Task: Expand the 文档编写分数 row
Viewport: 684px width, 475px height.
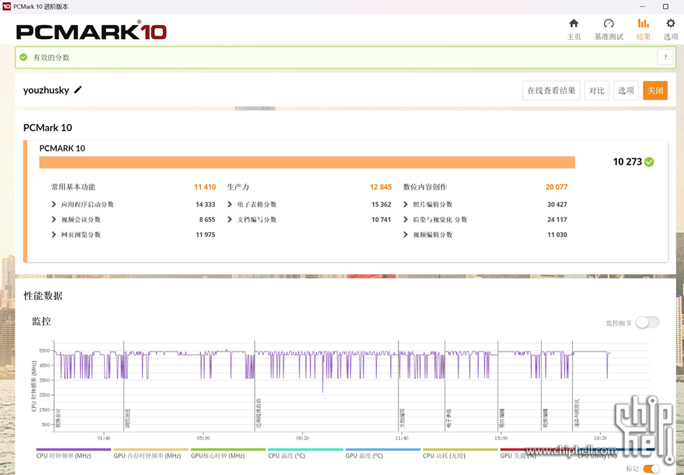Action: click(x=230, y=220)
